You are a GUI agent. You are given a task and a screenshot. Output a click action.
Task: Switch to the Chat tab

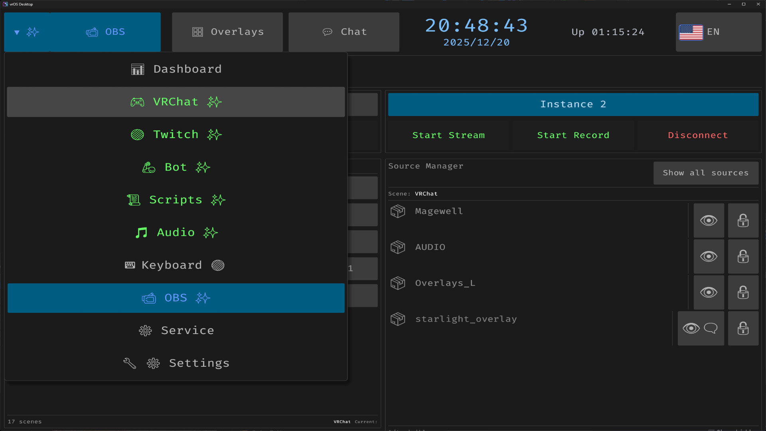pos(344,32)
